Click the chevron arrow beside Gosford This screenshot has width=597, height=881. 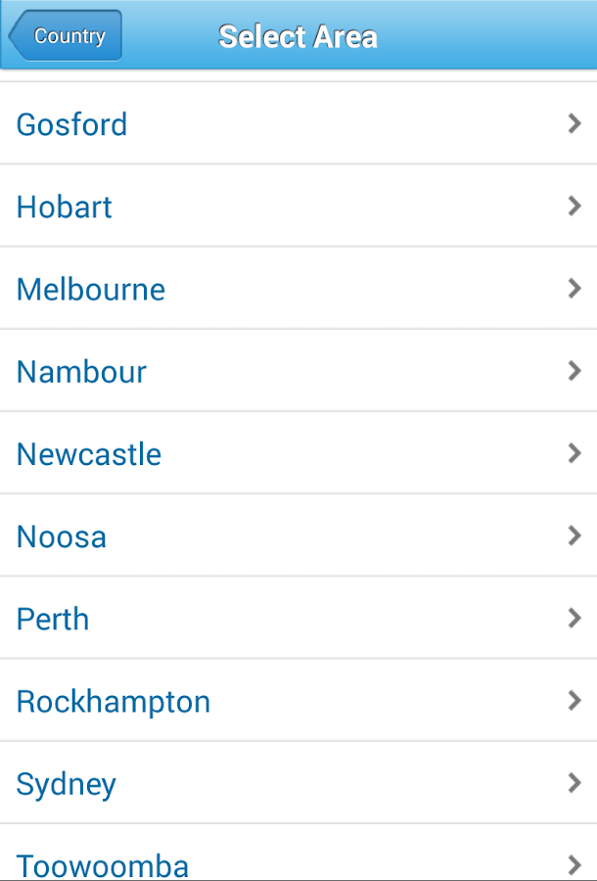[x=574, y=123]
